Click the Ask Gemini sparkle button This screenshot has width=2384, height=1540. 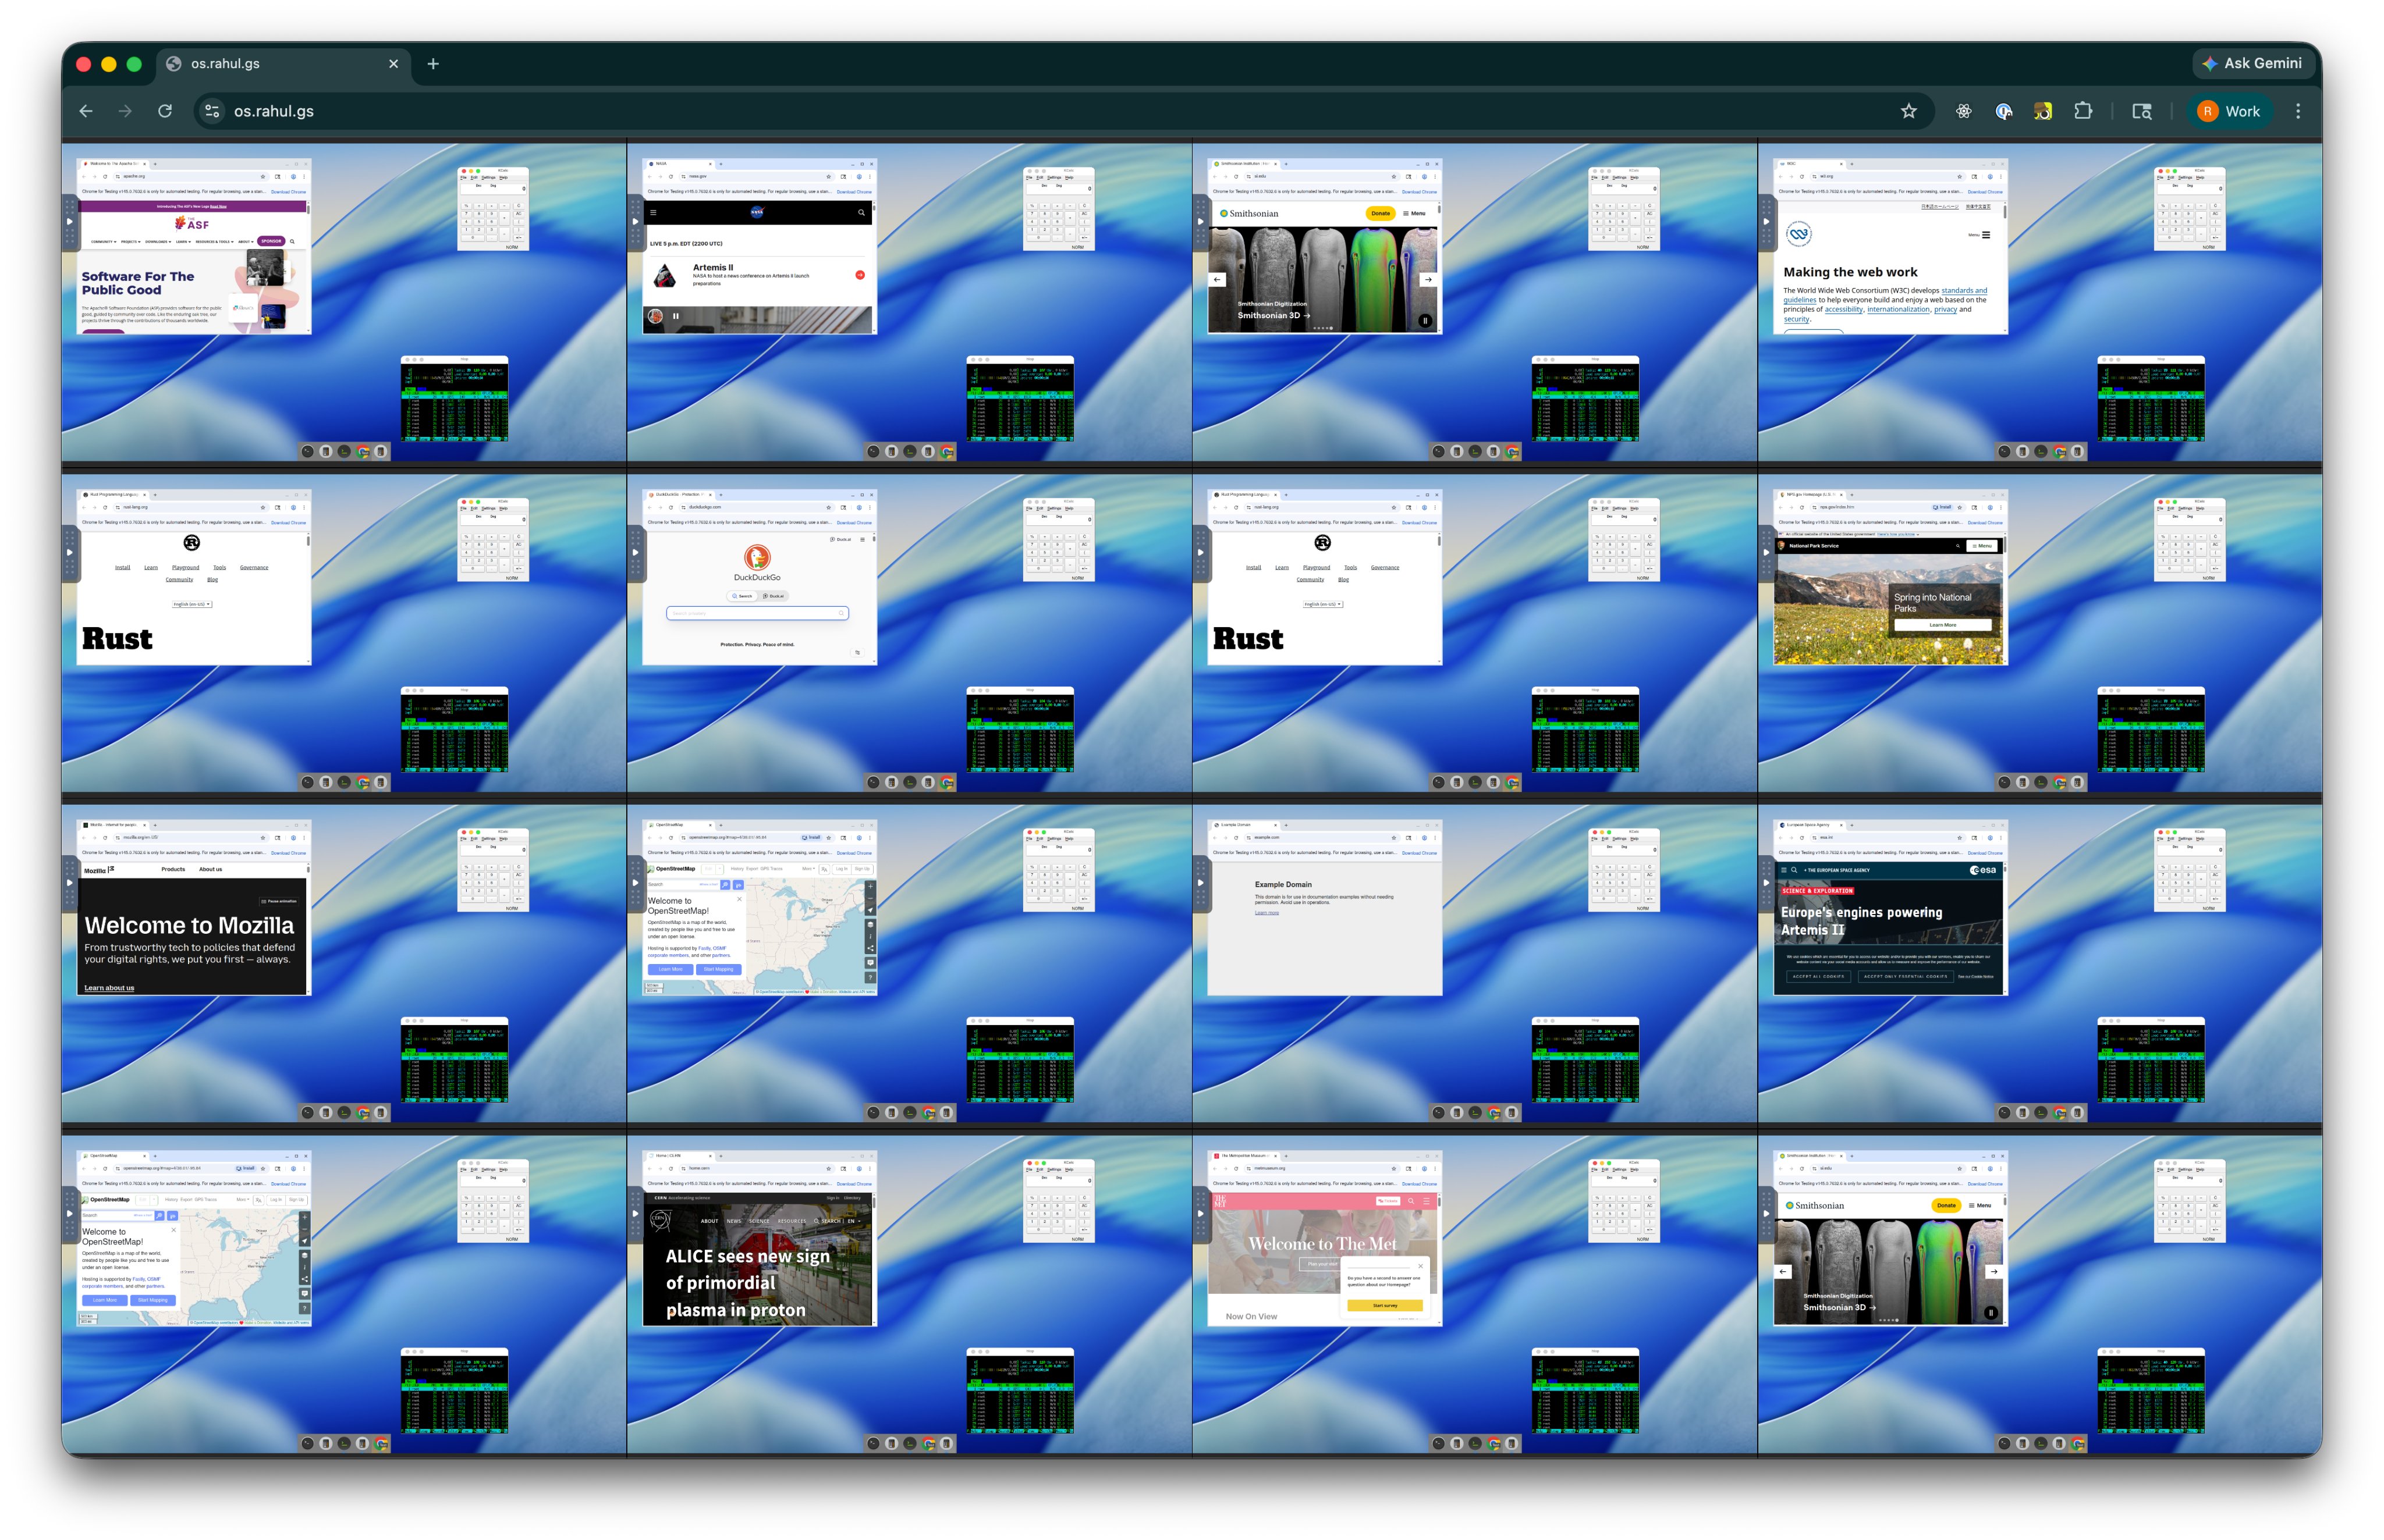tap(2251, 63)
